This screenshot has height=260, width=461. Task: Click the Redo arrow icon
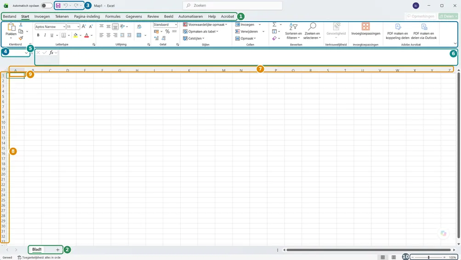click(76, 6)
